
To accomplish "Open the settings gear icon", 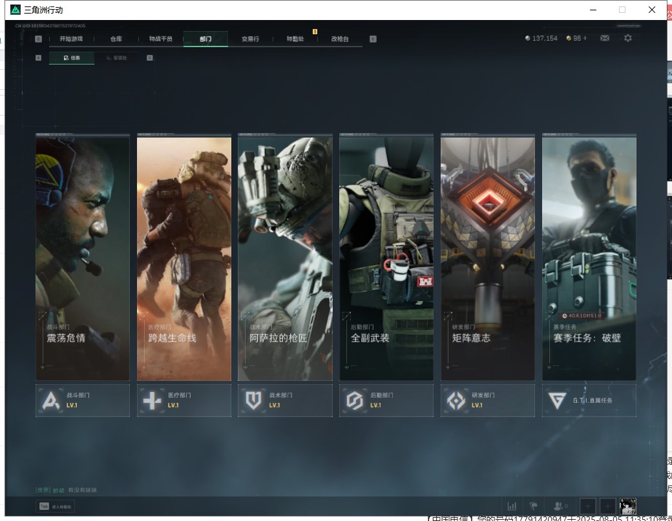I will click(628, 38).
